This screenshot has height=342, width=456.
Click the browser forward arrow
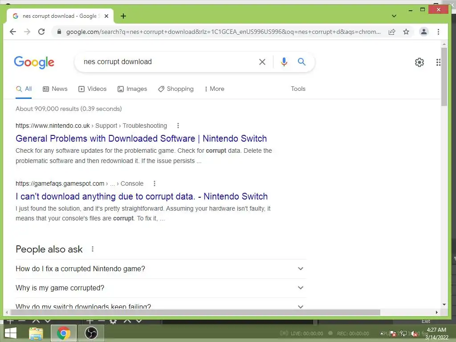coord(27,32)
